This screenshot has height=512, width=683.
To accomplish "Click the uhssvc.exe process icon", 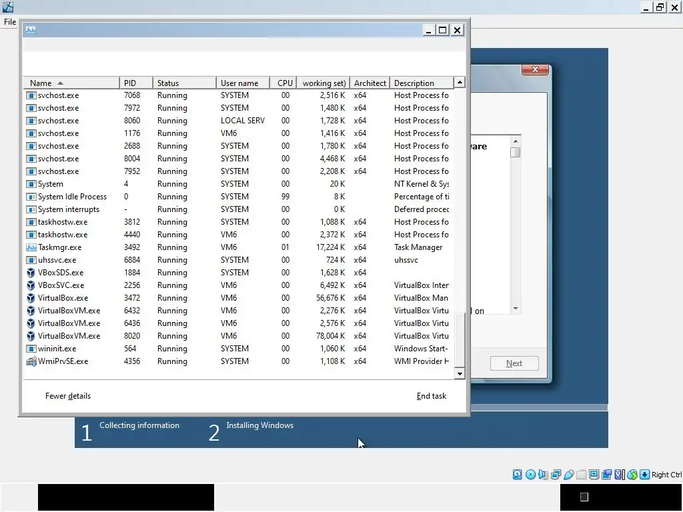I will pyautogui.click(x=31, y=260).
